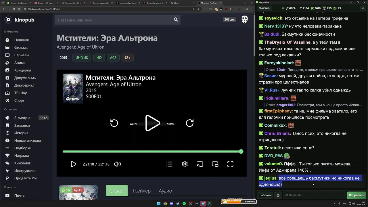This screenshot has width=368, height=207.
Task: Click the cast to device icon
Action: tap(200, 164)
